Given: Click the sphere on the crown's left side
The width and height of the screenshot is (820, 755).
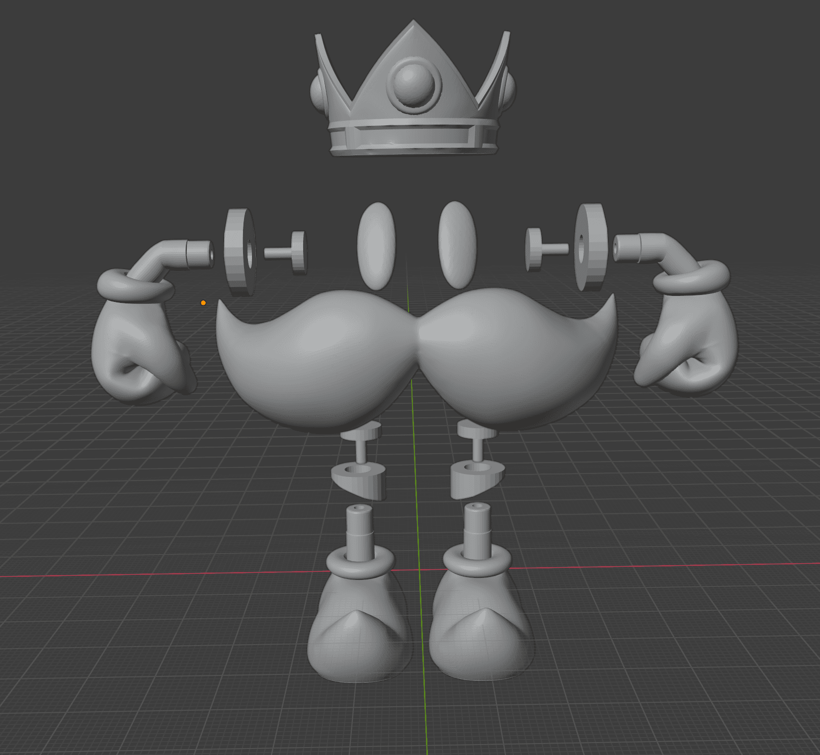Looking at the screenshot, I should pyautogui.click(x=318, y=92).
